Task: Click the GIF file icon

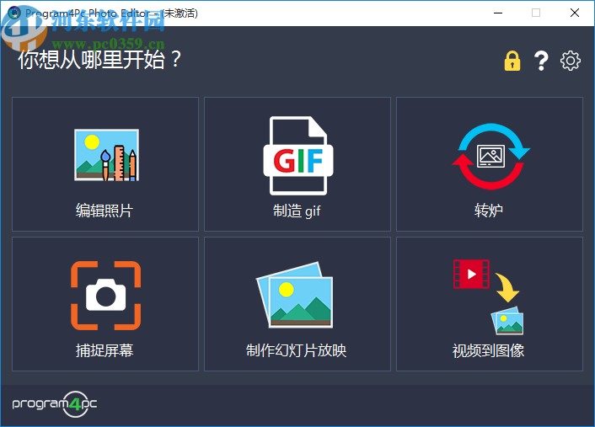Action: 298,156
